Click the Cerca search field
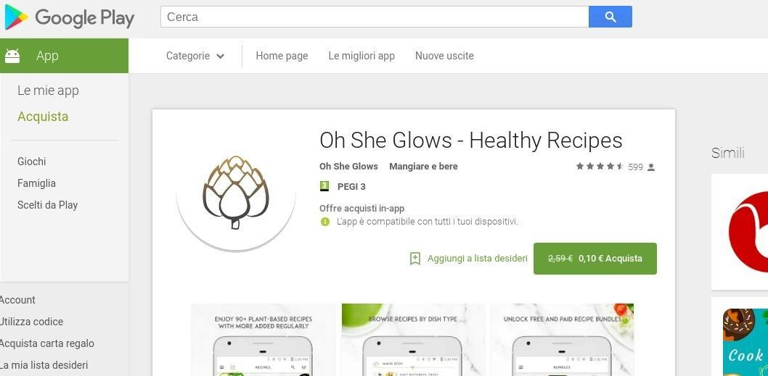768x376 pixels. click(x=375, y=17)
